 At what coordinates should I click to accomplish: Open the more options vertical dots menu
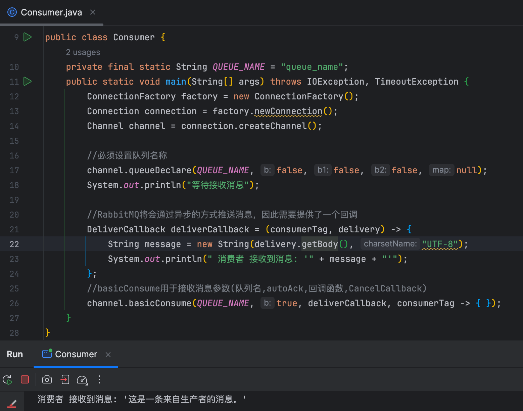pyautogui.click(x=99, y=379)
